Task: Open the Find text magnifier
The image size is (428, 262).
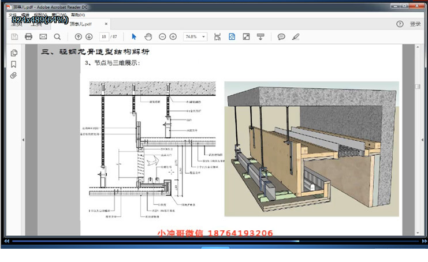Action: (x=57, y=36)
